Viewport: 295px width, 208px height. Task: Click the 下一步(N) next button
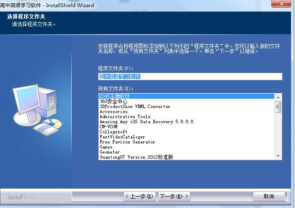(174, 197)
